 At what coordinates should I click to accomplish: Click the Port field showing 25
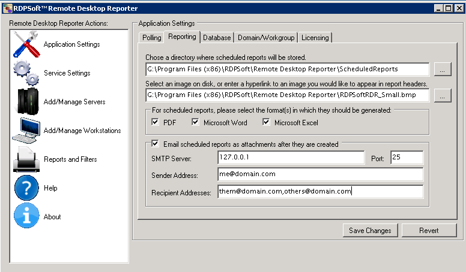[407, 157]
